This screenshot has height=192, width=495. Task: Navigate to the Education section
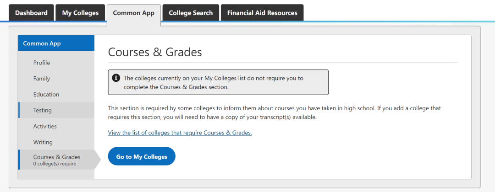pyautogui.click(x=46, y=95)
